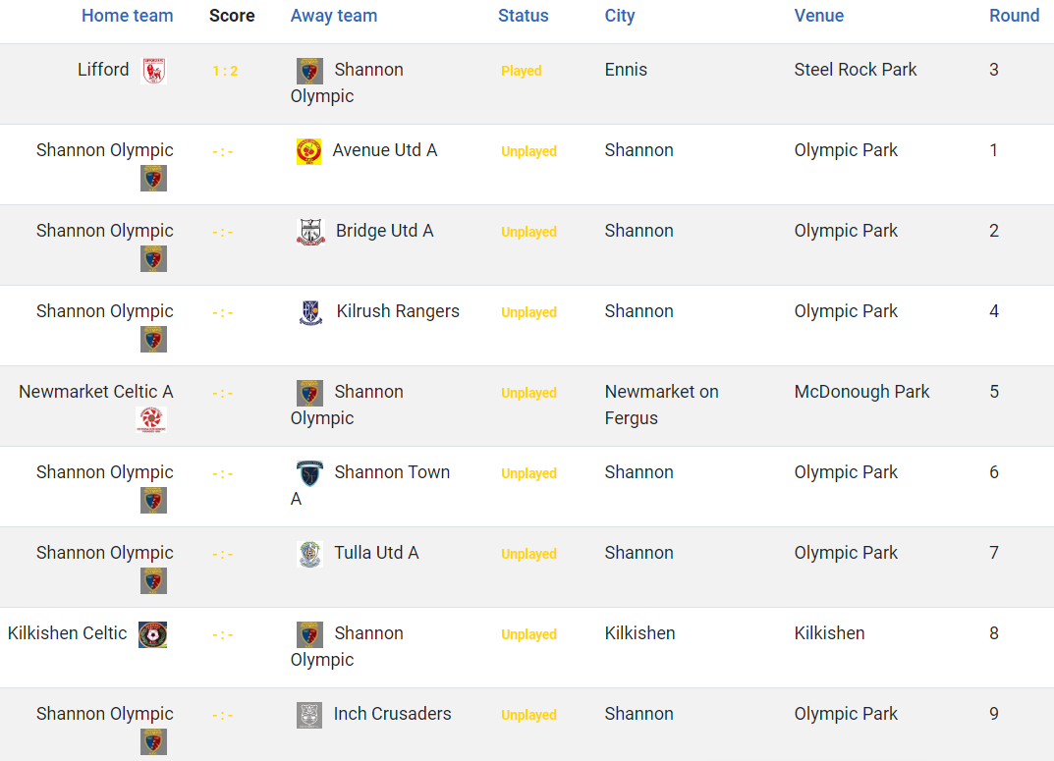Viewport: 1054px width, 761px height.
Task: Sort table by City column header
Action: 619,16
